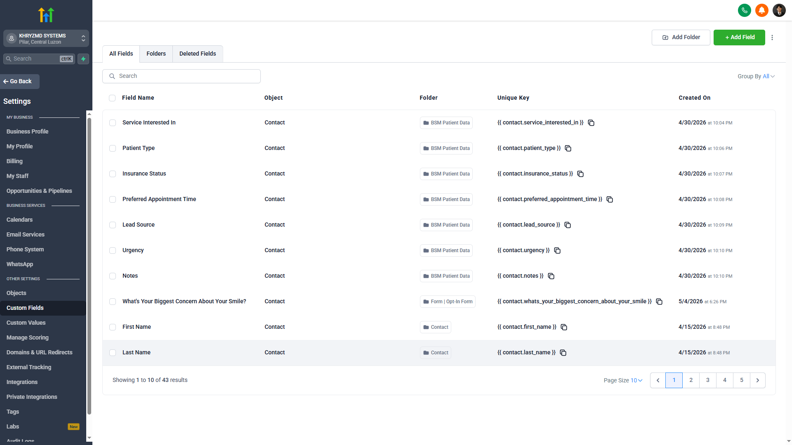Check the Preferred Appointment Time row checkbox

[x=113, y=199]
